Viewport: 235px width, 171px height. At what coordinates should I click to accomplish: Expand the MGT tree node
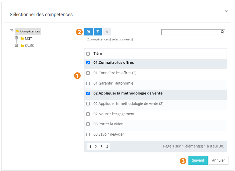click(x=16, y=38)
